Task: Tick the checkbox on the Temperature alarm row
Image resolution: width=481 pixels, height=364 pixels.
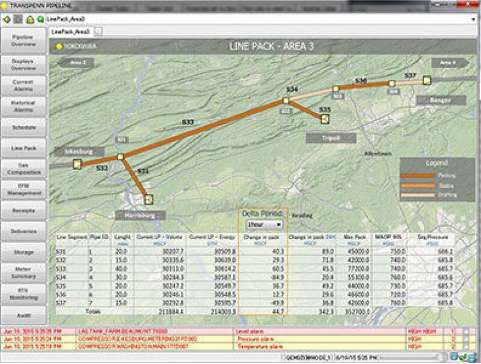Action: [465, 347]
